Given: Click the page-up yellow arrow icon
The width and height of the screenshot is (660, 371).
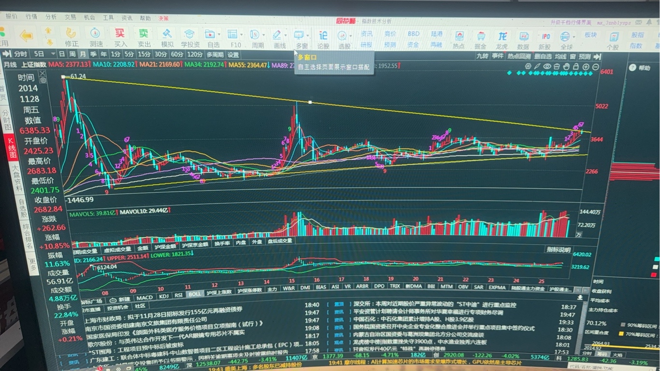Looking at the screenshot, I should pos(48,30).
